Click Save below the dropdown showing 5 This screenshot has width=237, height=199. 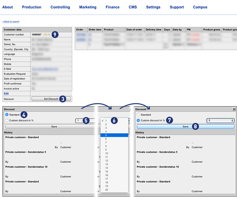click(185, 126)
